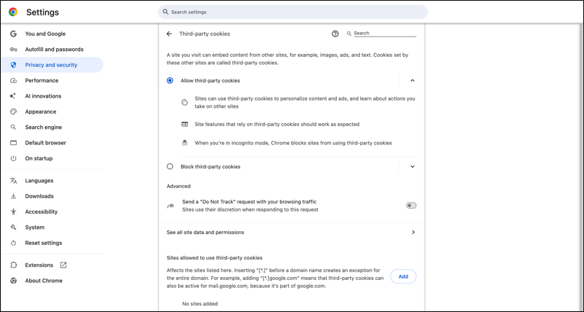Open See all site data and permissions

tap(291, 233)
